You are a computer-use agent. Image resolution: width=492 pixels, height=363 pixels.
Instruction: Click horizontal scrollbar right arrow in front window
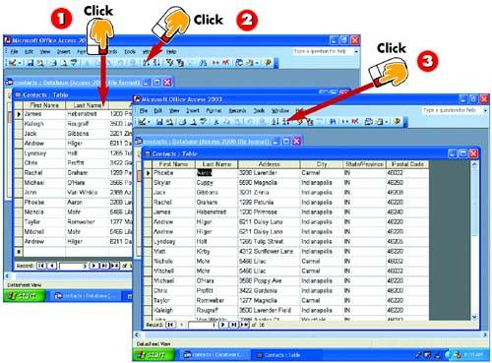(485, 334)
